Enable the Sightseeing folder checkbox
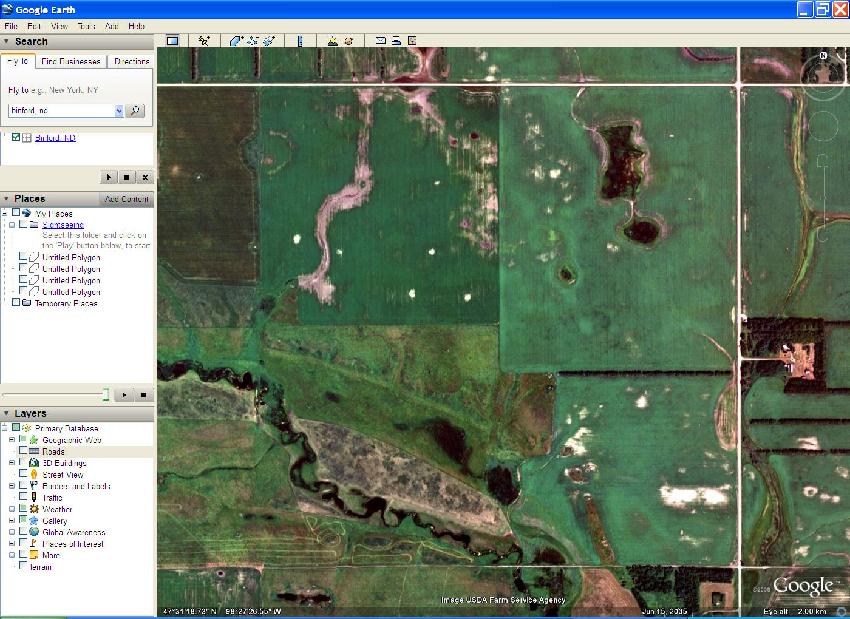 tap(24, 224)
